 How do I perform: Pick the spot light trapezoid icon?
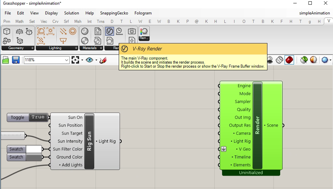pyautogui.click(x=63, y=41)
